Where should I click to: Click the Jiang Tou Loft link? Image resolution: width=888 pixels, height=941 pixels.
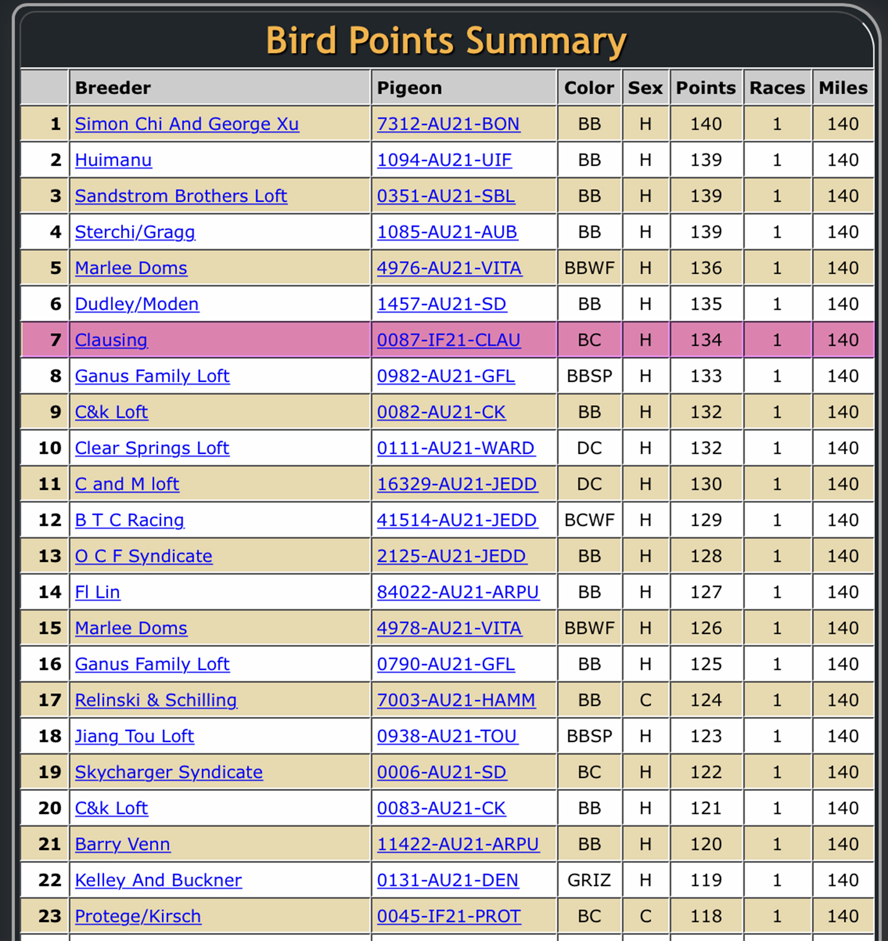tap(134, 736)
